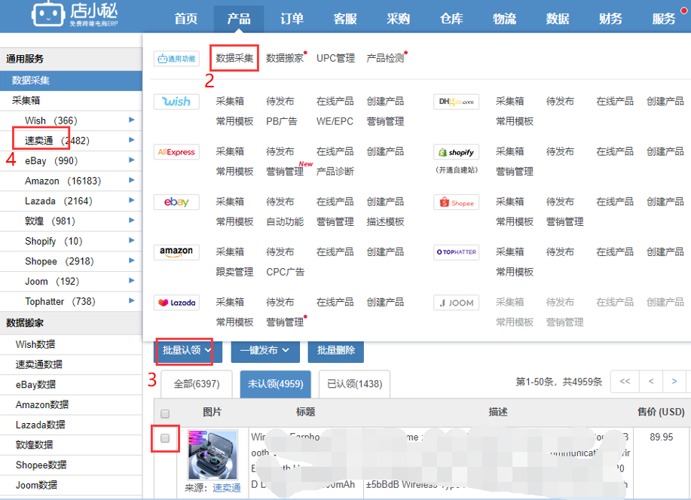
Task: Open AliExpress 产品诊断 link
Action: 335,172
